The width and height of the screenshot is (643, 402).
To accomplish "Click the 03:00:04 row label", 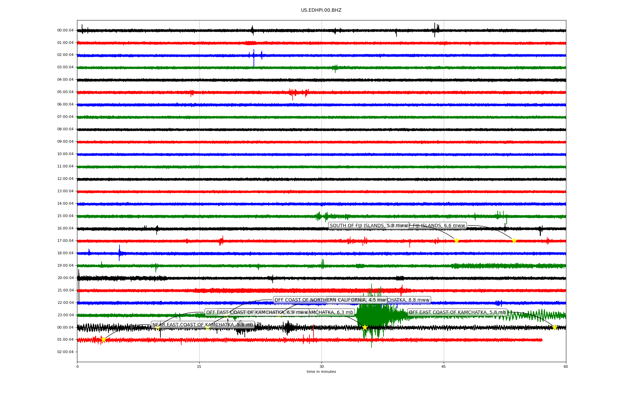I will pos(65,67).
